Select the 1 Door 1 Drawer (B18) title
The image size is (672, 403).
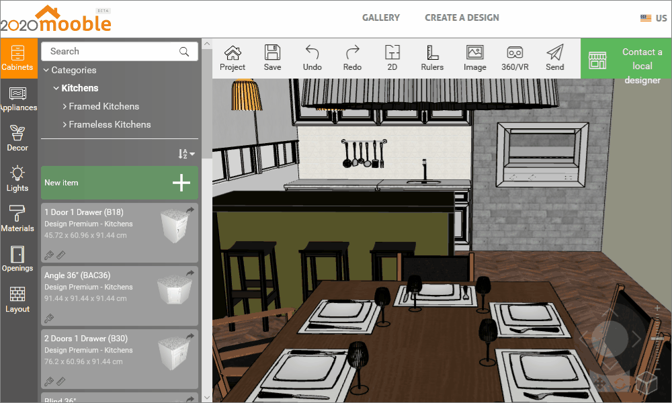[x=84, y=212]
